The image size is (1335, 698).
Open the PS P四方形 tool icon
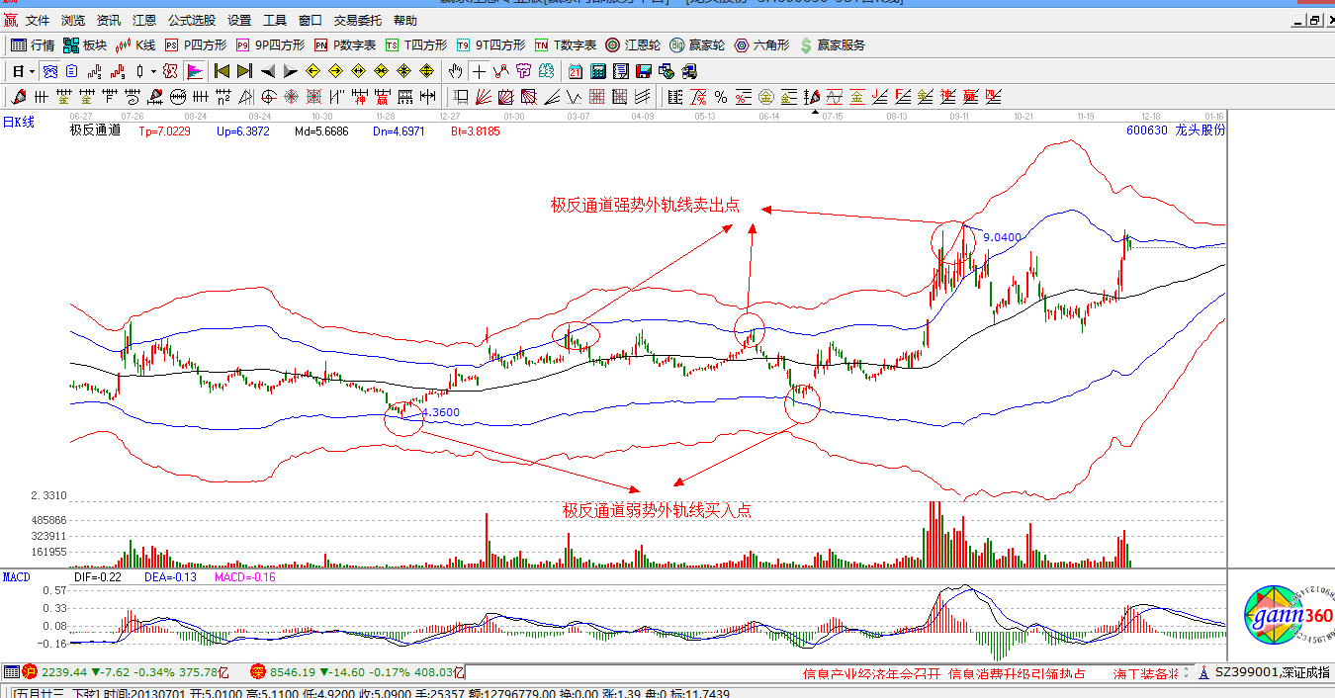point(173,44)
